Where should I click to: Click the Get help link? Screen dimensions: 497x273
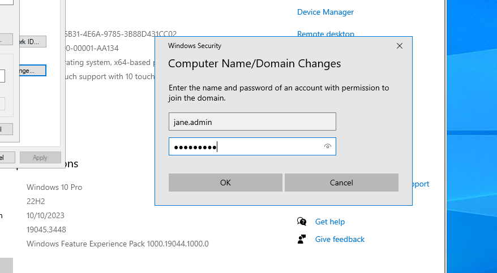coord(329,222)
